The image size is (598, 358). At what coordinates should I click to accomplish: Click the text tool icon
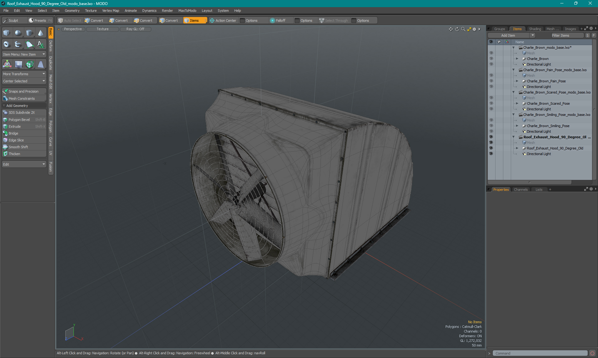point(40,44)
